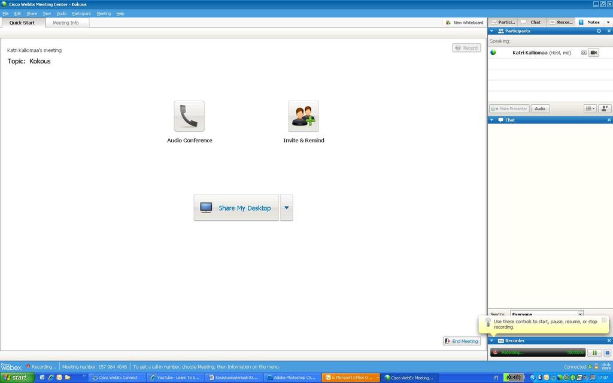Open the New Whiteboard tool

465,23
